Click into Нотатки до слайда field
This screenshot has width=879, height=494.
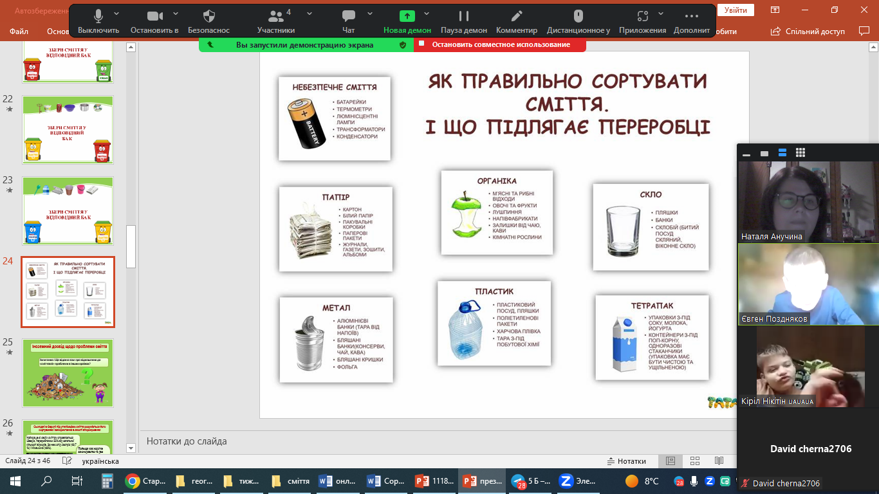point(438,441)
